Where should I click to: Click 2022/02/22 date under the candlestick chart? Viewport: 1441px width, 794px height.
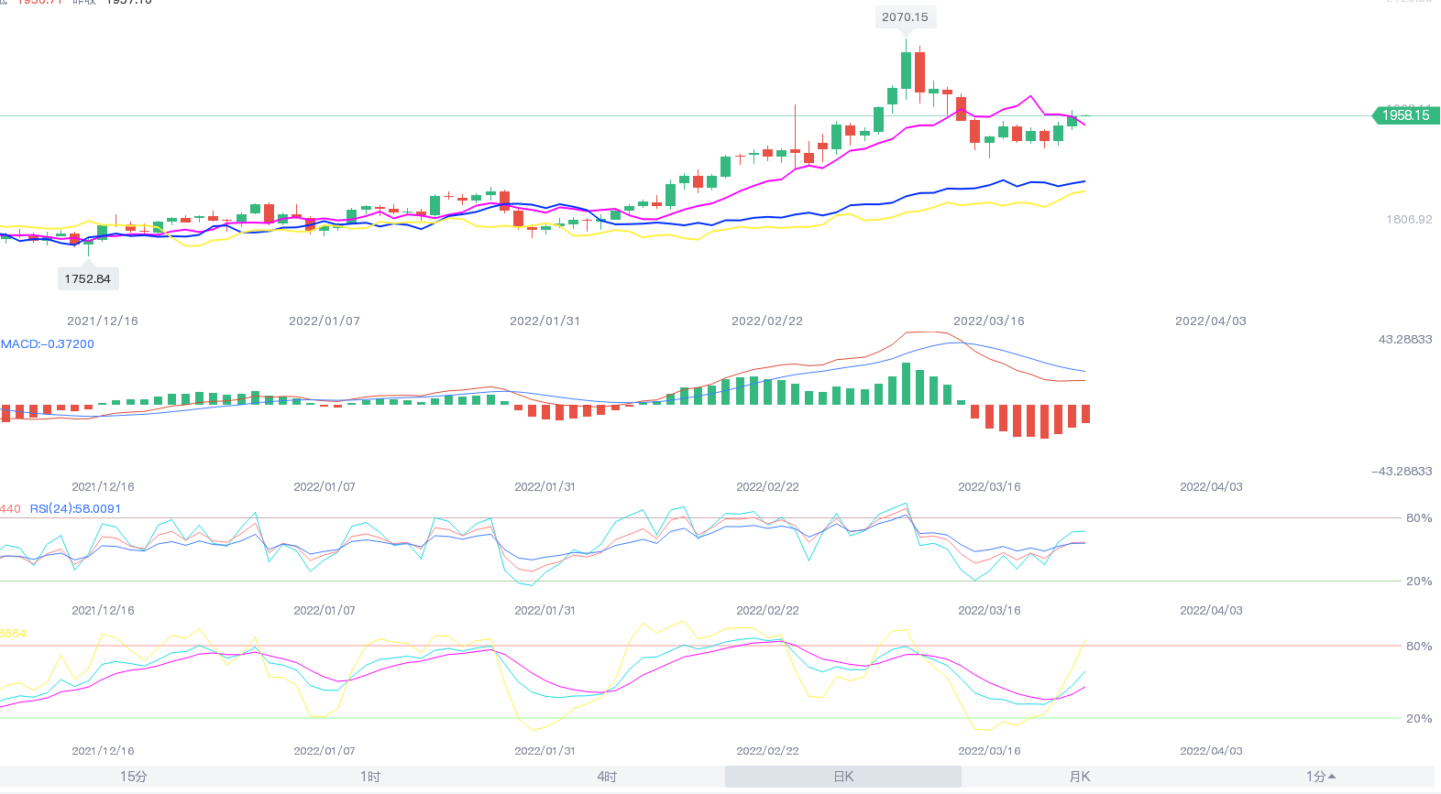point(767,321)
